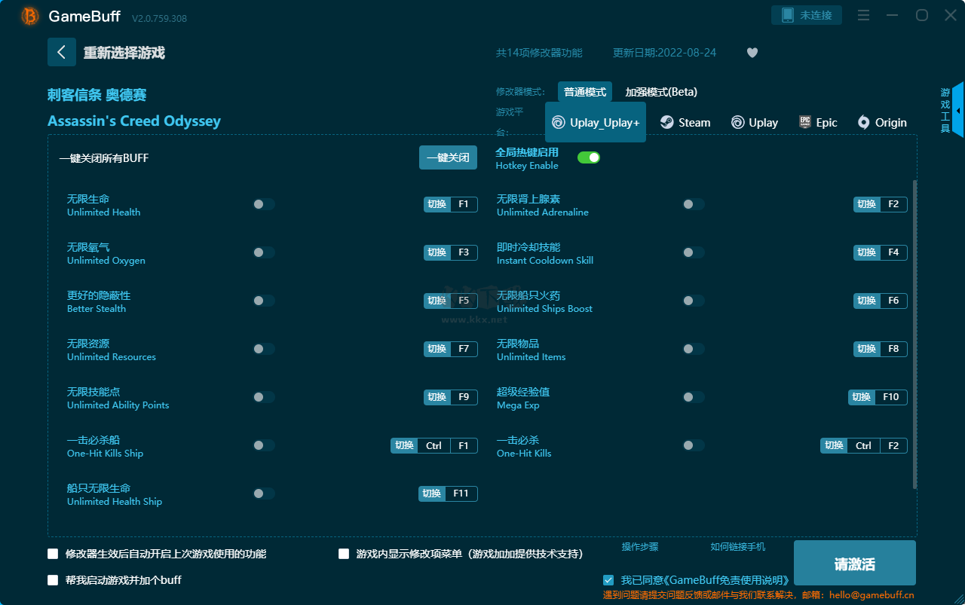Click the F4 hotkey switch for Instant Cooldown
The height and width of the screenshot is (605, 965).
(x=881, y=252)
